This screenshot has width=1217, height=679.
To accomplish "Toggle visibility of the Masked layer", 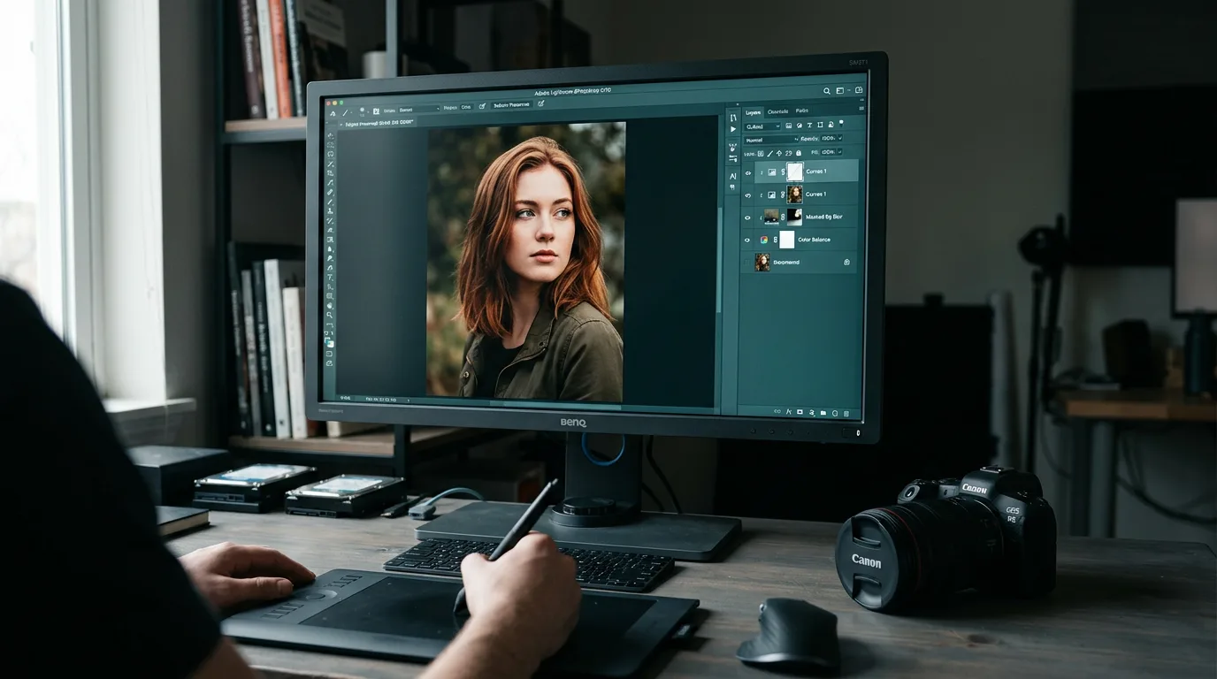I will (x=747, y=217).
